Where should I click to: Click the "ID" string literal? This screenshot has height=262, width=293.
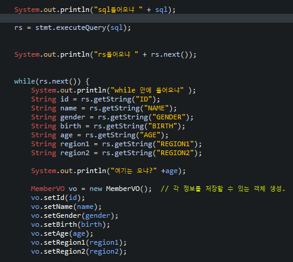click(x=144, y=99)
